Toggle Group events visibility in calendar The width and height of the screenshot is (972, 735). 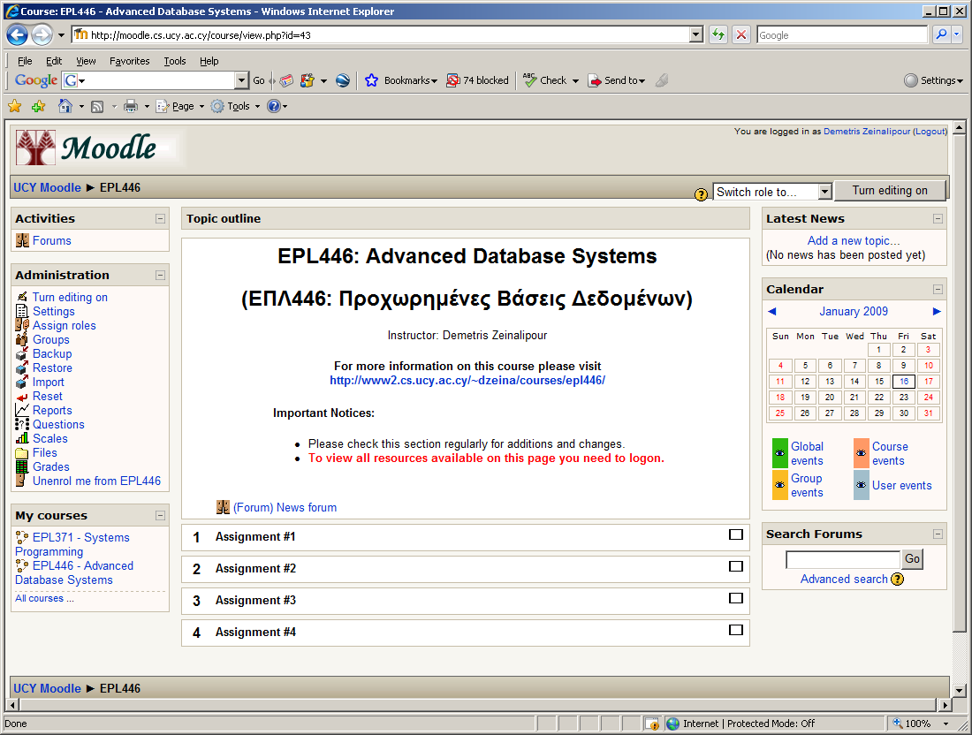click(x=780, y=485)
